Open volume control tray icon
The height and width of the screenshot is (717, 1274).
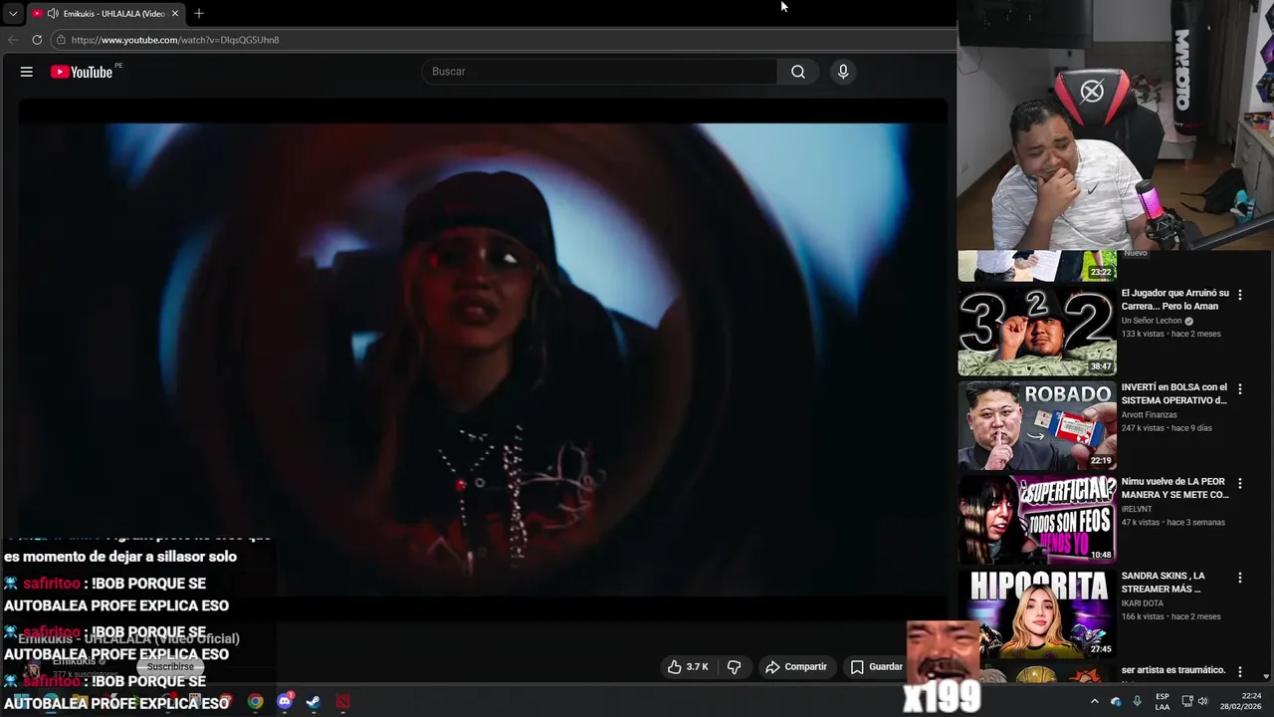(1205, 702)
